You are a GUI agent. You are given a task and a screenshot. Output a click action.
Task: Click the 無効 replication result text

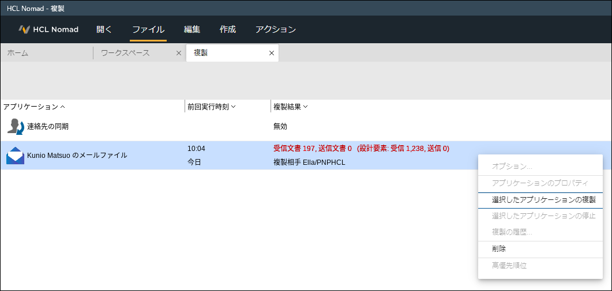pyautogui.click(x=280, y=126)
